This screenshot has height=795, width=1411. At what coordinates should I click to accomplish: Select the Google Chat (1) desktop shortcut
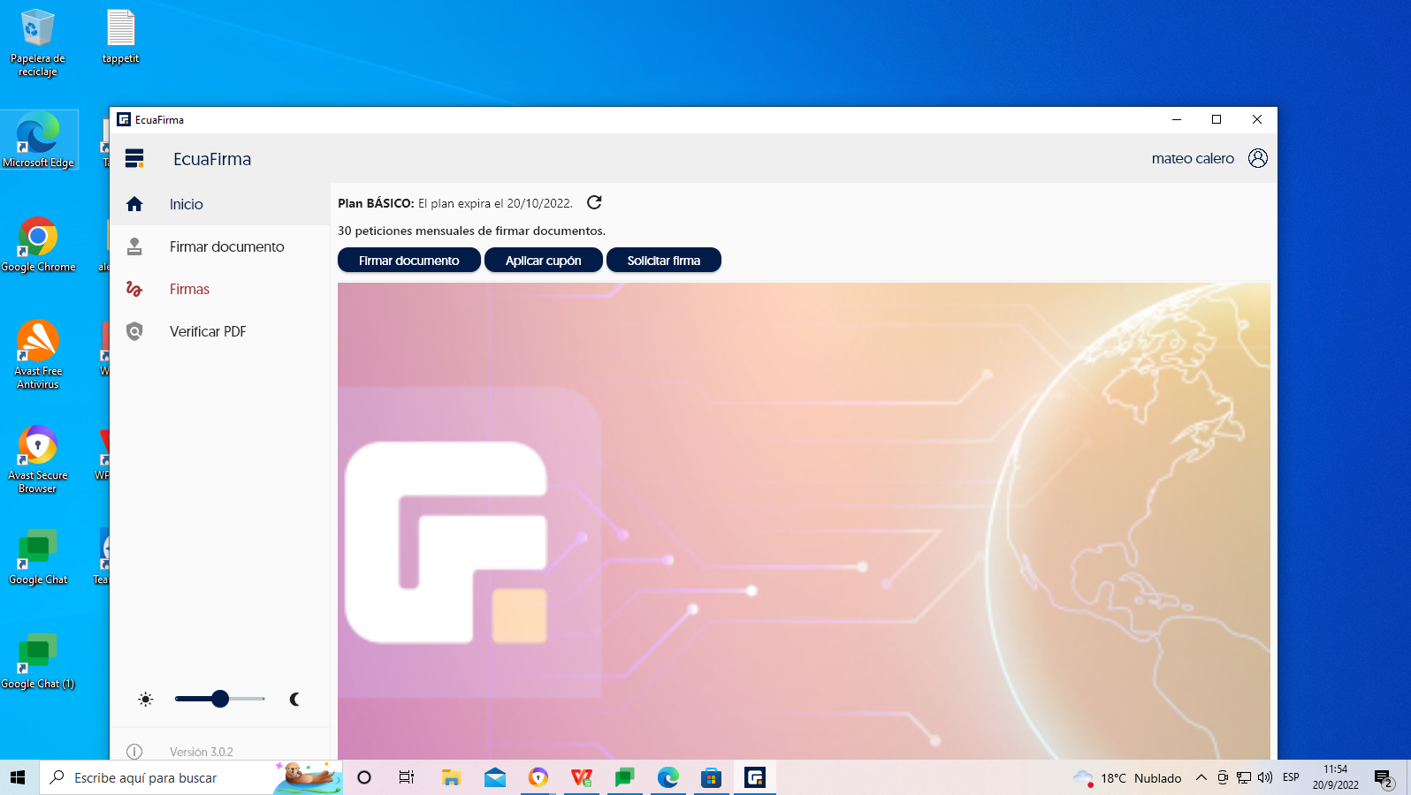tap(38, 661)
